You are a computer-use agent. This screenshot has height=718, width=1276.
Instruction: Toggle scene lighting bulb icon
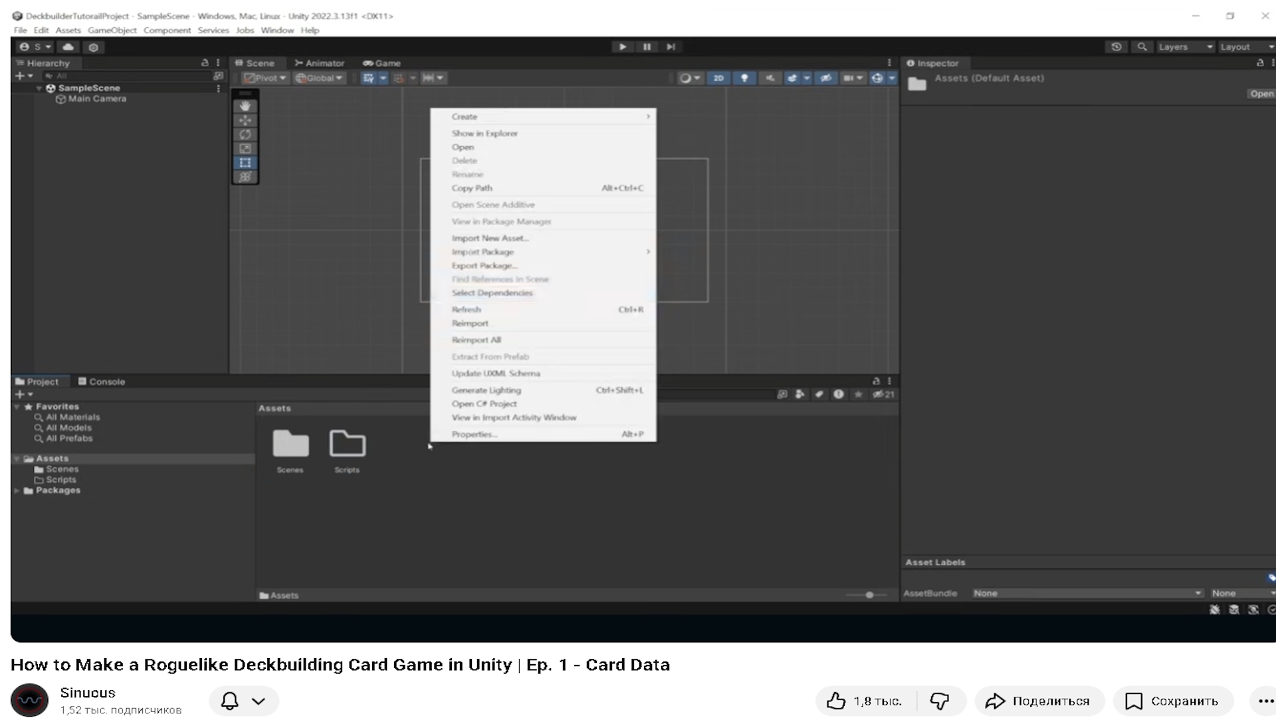(744, 78)
